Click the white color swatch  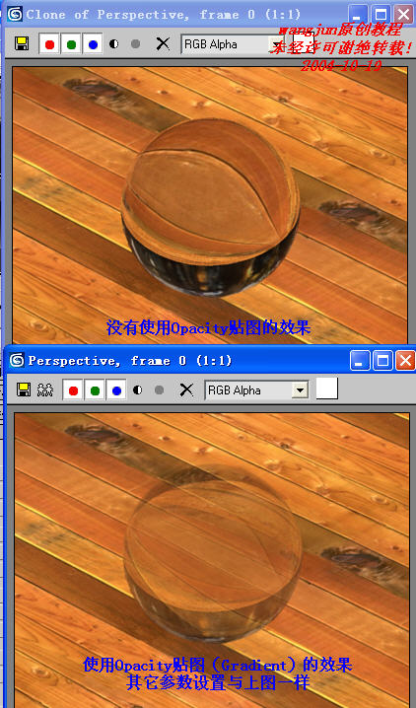click(327, 389)
